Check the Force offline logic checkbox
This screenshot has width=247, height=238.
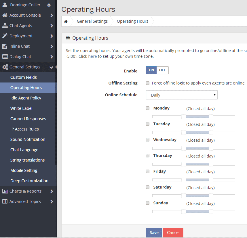point(148,83)
